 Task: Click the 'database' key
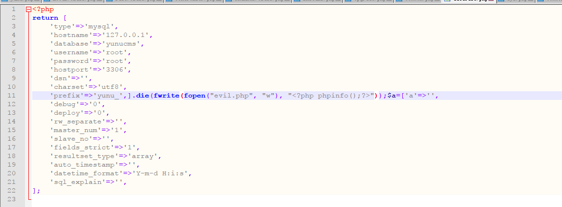(71, 44)
